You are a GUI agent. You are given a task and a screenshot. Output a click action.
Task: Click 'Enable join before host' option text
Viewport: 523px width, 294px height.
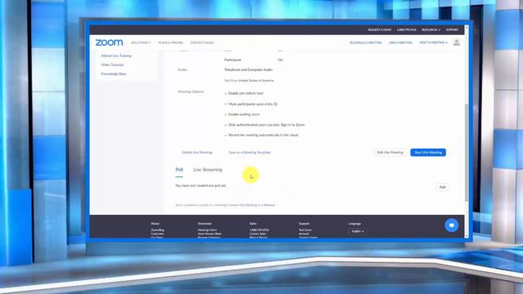(245, 93)
